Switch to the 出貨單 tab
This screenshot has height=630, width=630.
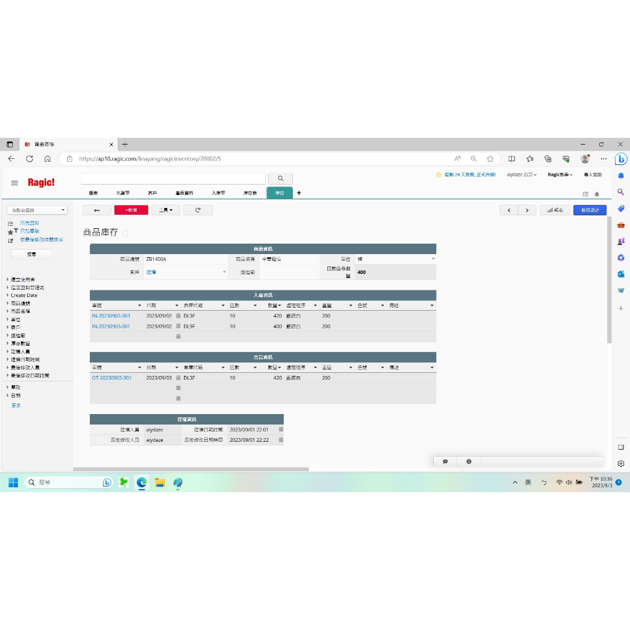click(x=123, y=193)
